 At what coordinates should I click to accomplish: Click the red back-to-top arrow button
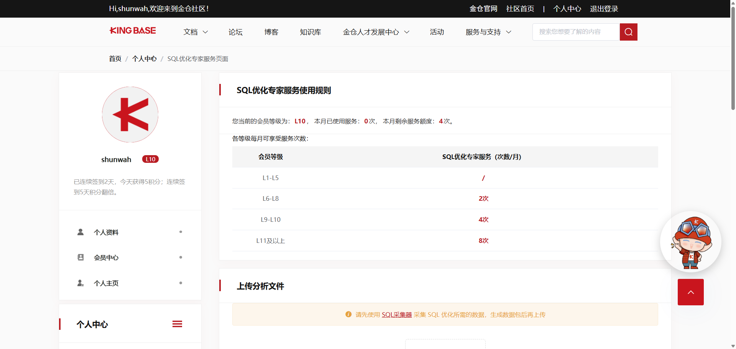(x=691, y=292)
